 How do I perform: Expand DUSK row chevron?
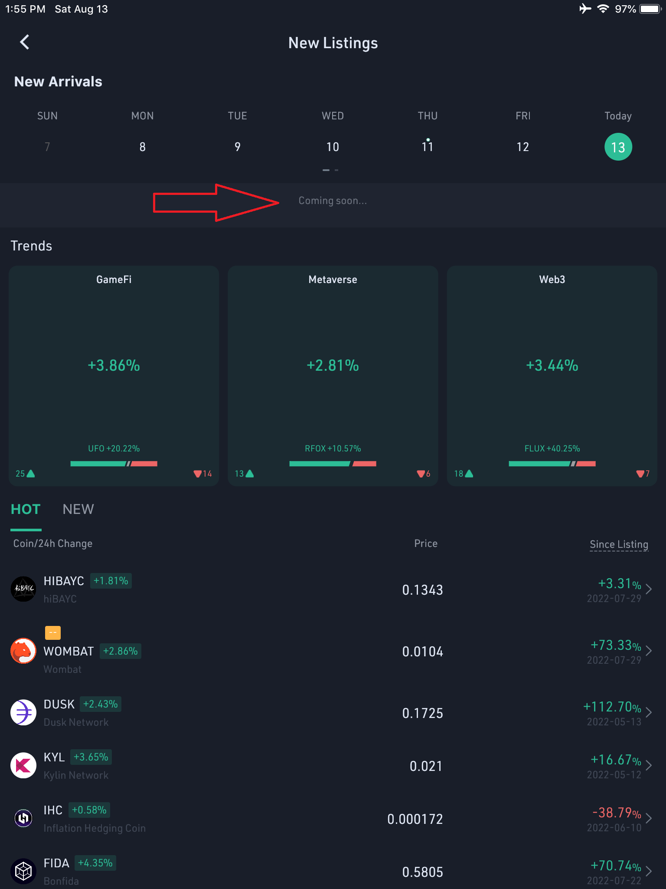(x=649, y=712)
